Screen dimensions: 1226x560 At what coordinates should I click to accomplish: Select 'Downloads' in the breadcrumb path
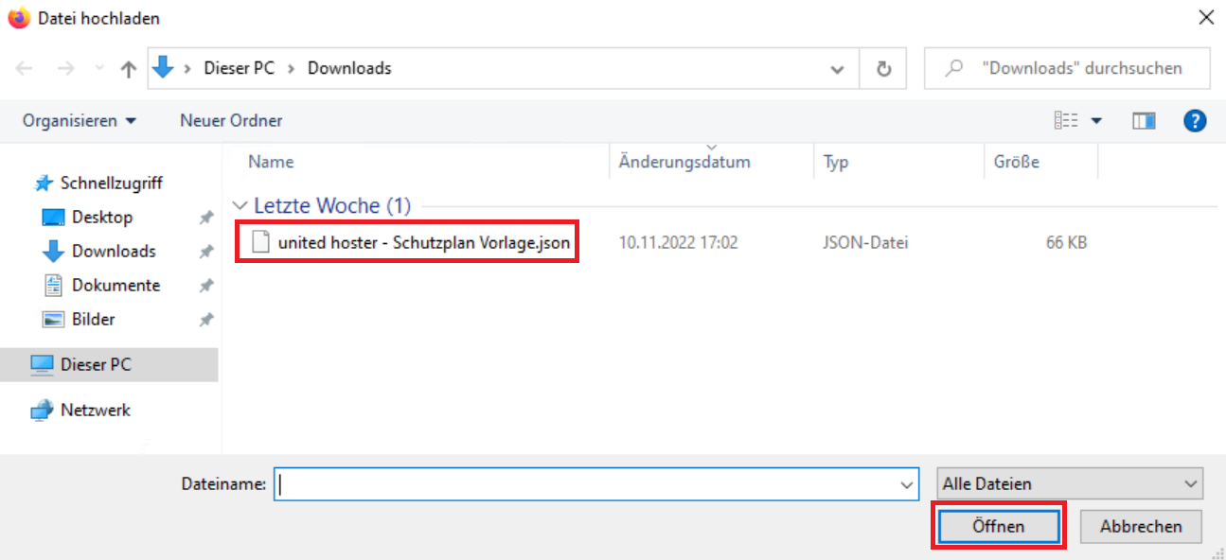click(349, 68)
